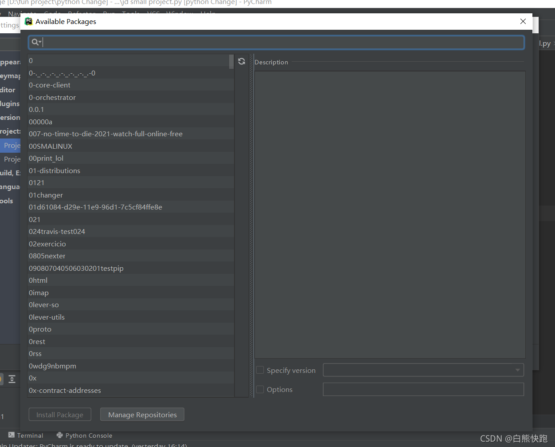This screenshot has width=555, height=447.
Task: Select the '024travis-test024' package
Action: [x=131, y=232]
